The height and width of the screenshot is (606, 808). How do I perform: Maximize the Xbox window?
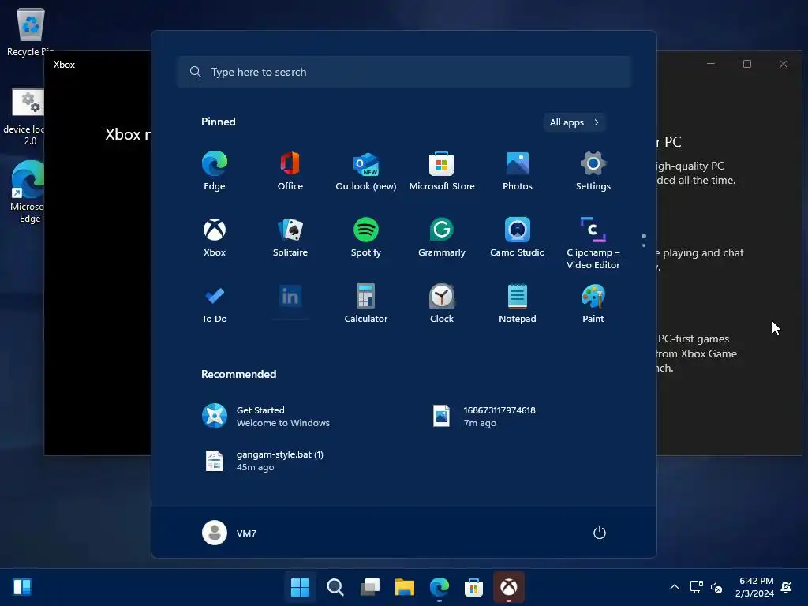[747, 64]
